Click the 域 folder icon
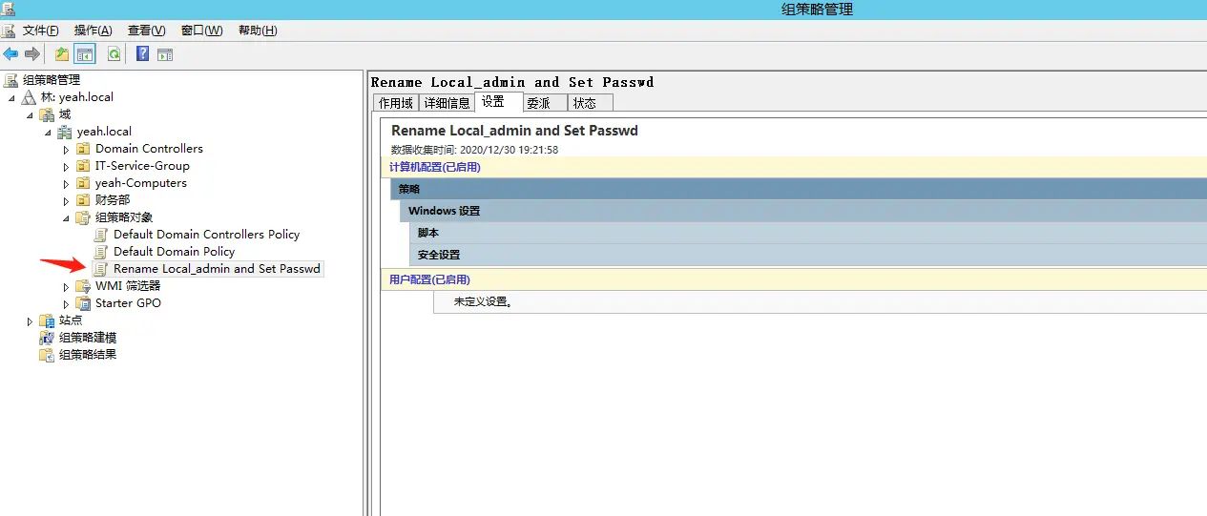The image size is (1207, 516). coord(48,114)
